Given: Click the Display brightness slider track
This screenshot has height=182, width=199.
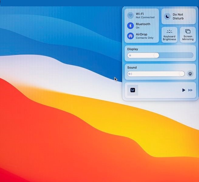Looking at the screenshot, I should click(160, 56).
